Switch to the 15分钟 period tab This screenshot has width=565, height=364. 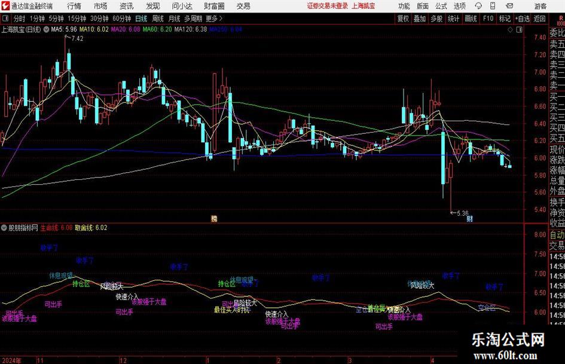point(77,19)
